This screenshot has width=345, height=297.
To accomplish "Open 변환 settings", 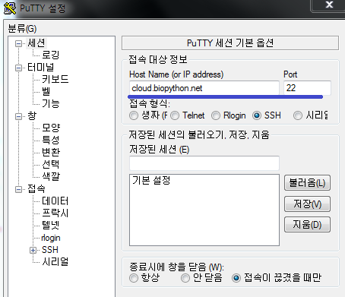I will [x=51, y=152].
